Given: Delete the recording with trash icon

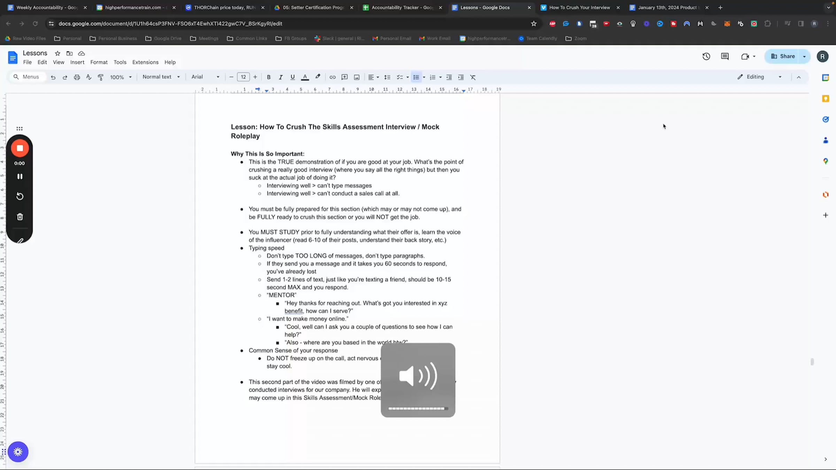Looking at the screenshot, I should tap(20, 217).
